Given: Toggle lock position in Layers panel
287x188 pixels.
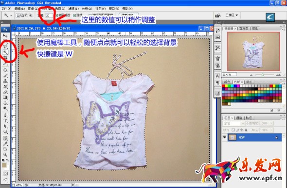Looking at the screenshot, I should click(242, 130).
